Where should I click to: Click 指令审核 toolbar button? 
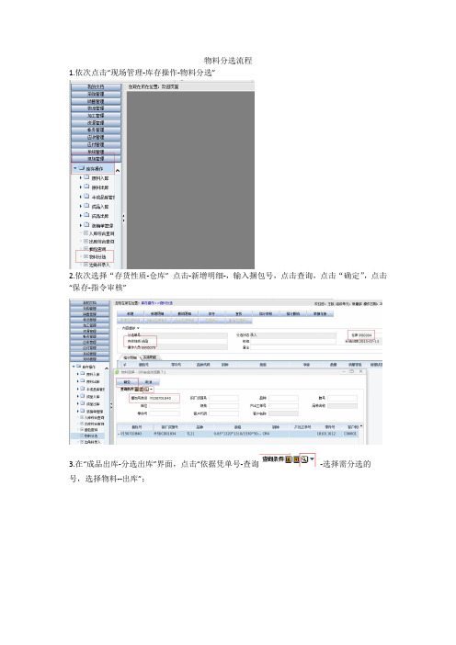pyautogui.click(x=266, y=314)
